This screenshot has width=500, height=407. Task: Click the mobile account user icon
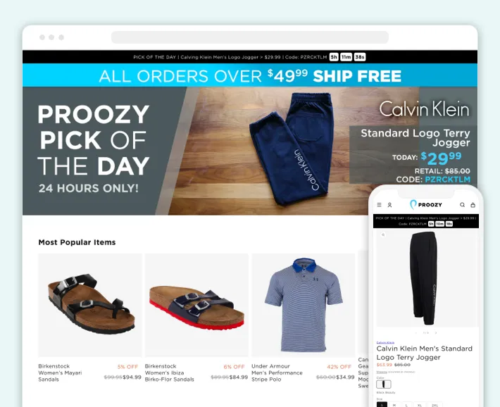click(x=389, y=205)
